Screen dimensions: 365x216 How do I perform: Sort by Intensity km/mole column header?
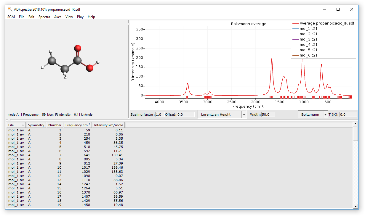click(x=108, y=125)
